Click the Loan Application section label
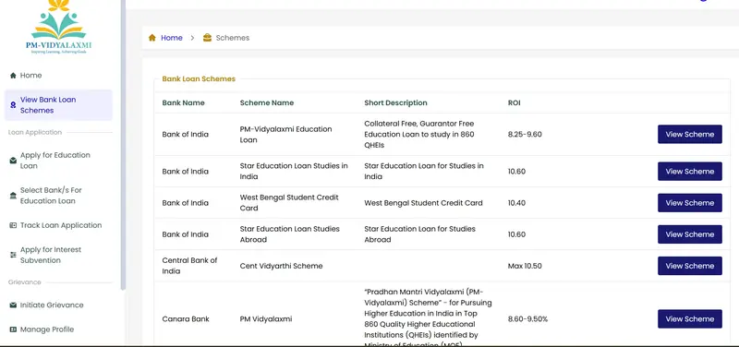This screenshot has width=739, height=347. (x=35, y=132)
